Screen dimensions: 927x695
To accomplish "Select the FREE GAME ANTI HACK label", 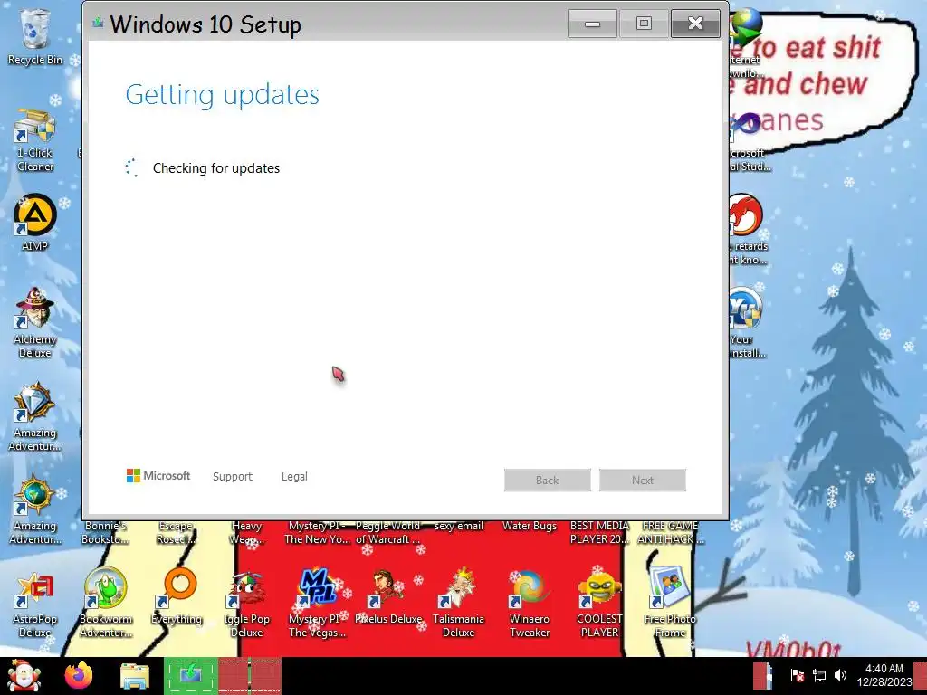I will pyautogui.click(x=671, y=532).
